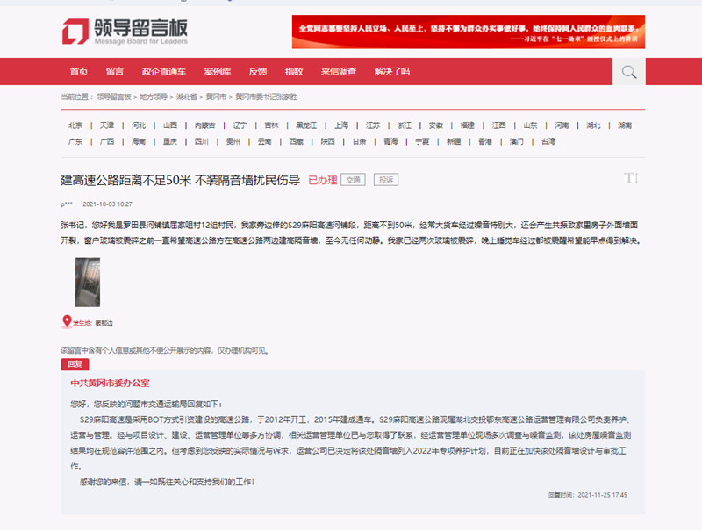Click the red location pin icon

coord(66,322)
